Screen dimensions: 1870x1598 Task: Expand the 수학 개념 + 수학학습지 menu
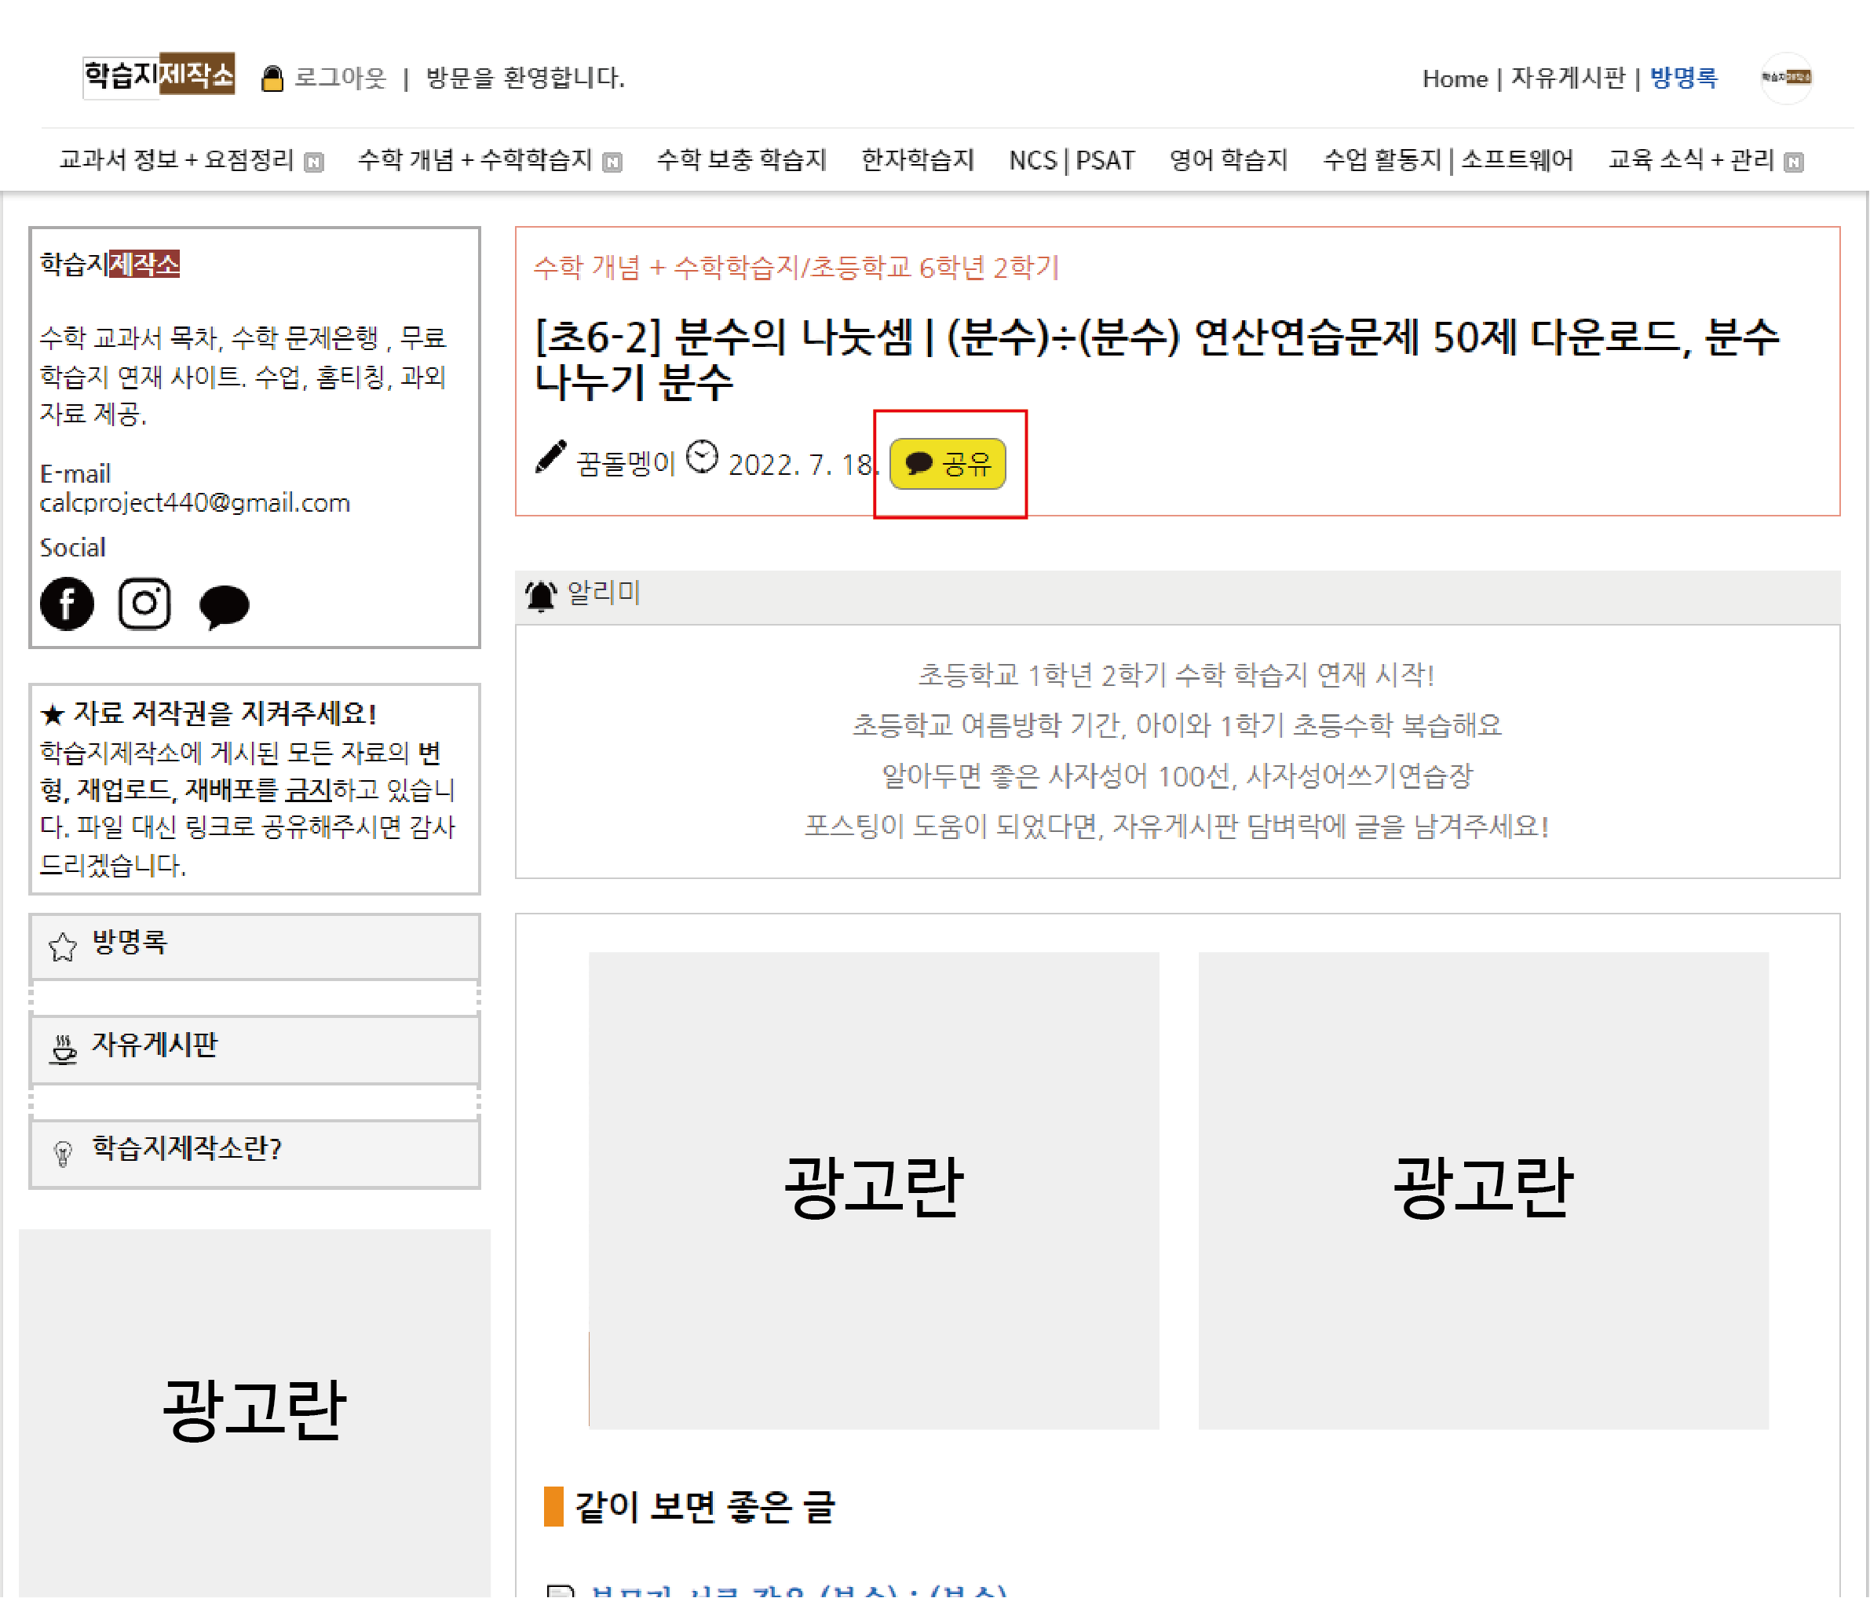(475, 159)
